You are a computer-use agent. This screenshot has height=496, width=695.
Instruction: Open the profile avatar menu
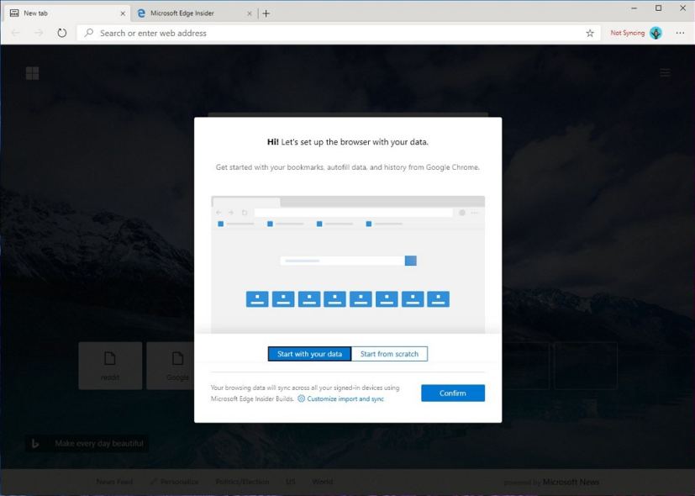tap(656, 33)
